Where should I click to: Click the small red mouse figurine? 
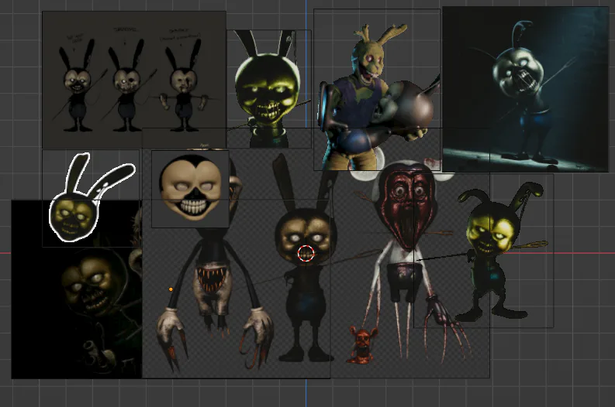[362, 346]
